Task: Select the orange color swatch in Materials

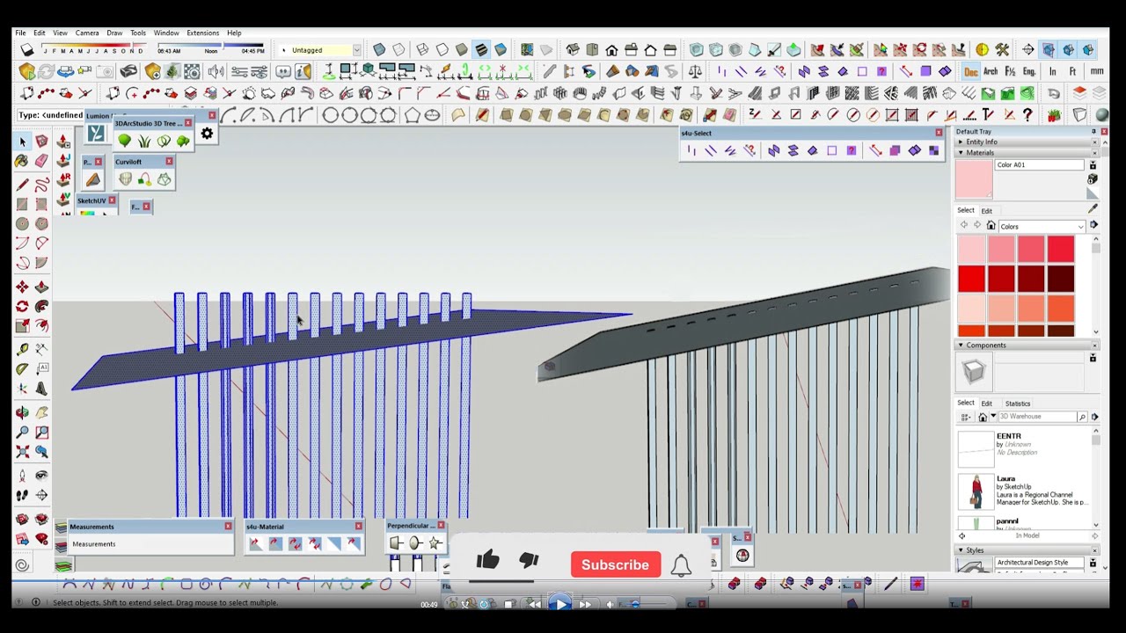Action: pos(1061,309)
